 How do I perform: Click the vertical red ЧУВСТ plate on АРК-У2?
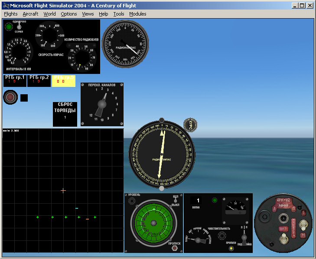pyautogui.click(x=293, y=228)
